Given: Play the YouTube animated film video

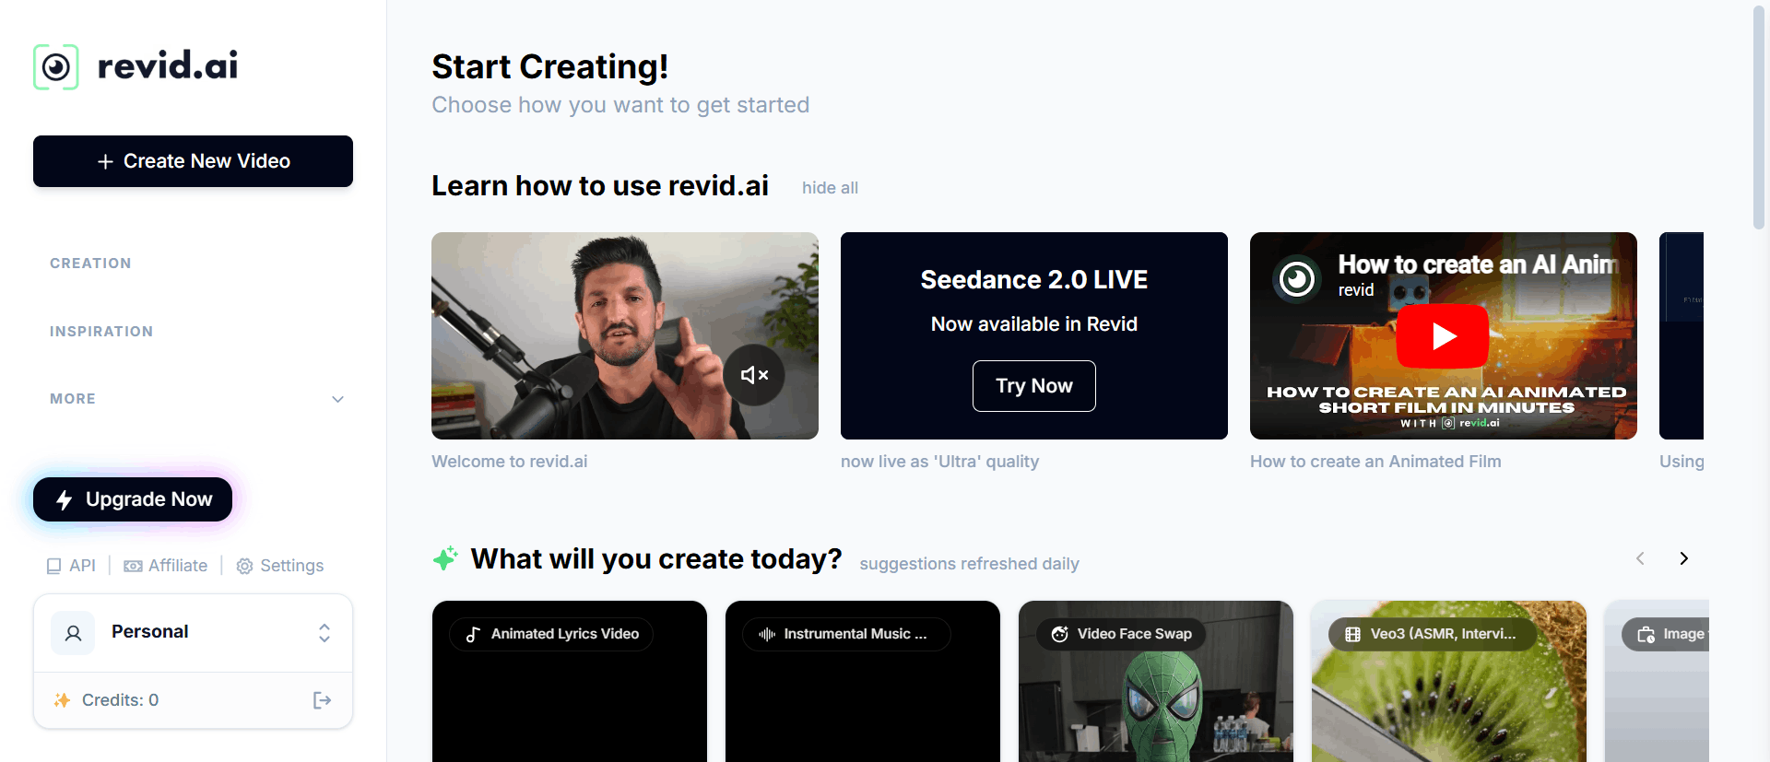Looking at the screenshot, I should 1443,336.
